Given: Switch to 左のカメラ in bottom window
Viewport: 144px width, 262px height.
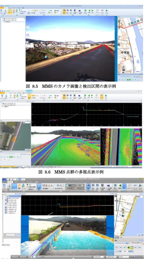Looking at the screenshot, I should point(93,187).
